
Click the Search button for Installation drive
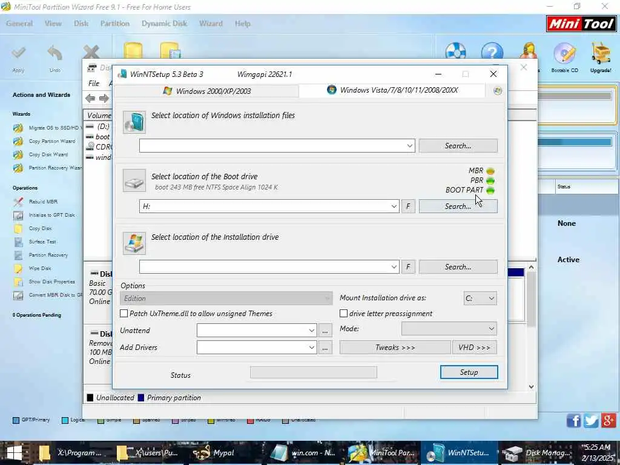(x=458, y=266)
